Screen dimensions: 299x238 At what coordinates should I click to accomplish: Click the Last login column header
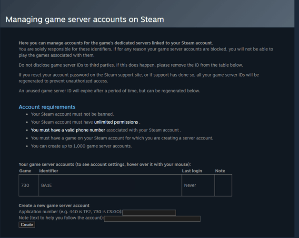pos(192,171)
